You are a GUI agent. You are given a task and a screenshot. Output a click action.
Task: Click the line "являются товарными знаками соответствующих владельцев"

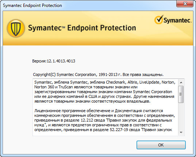pyautogui.click(x=92, y=101)
